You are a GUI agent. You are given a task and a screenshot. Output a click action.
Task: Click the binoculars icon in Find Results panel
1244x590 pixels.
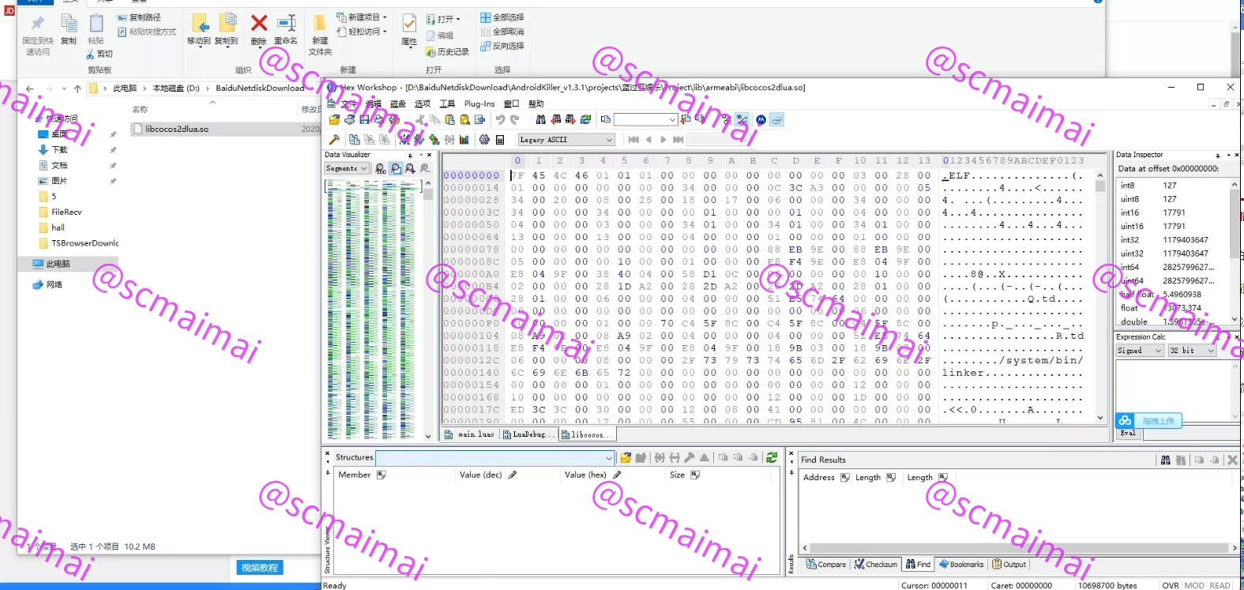coord(1165,460)
